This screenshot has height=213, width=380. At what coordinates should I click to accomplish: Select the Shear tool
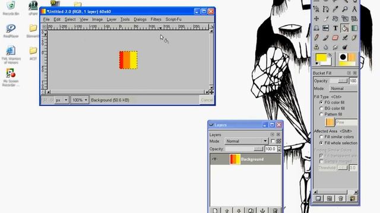tap(354, 18)
